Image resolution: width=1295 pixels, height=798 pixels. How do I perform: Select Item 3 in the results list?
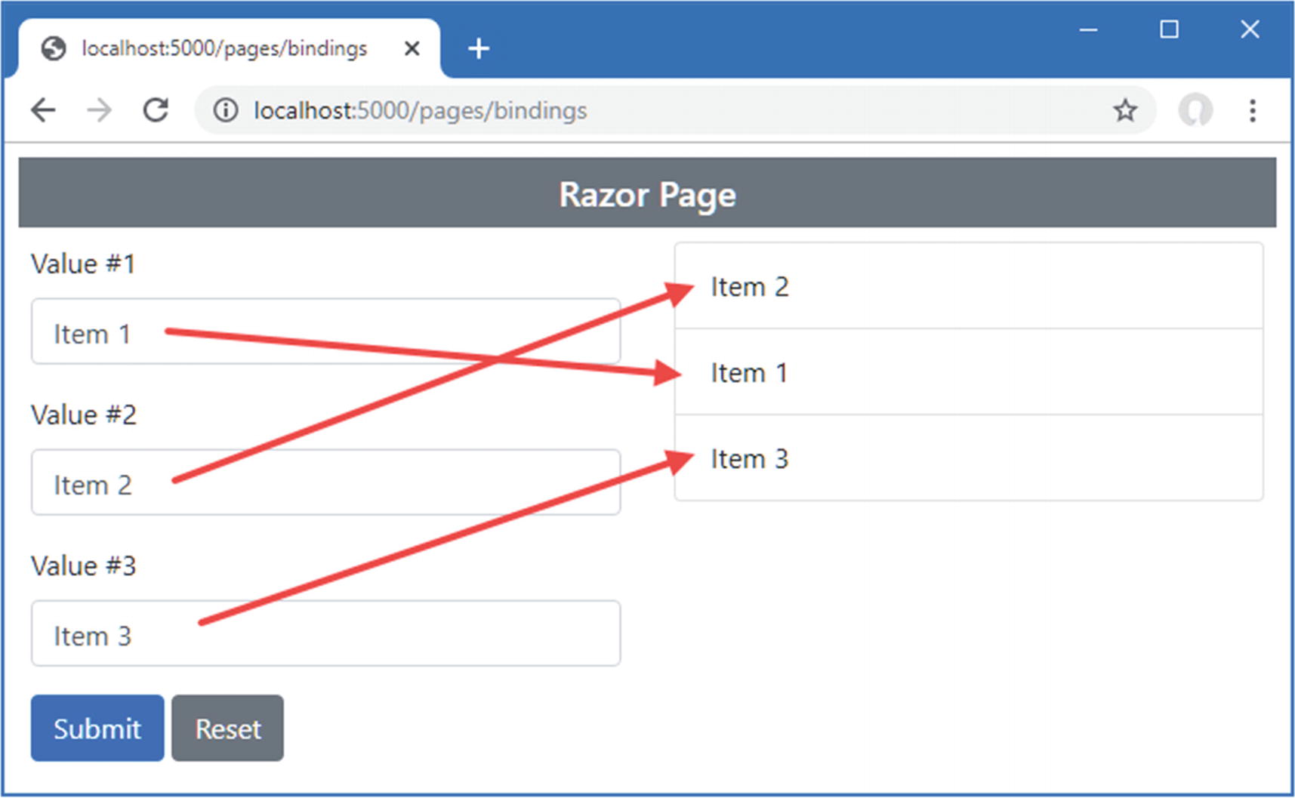(x=968, y=458)
